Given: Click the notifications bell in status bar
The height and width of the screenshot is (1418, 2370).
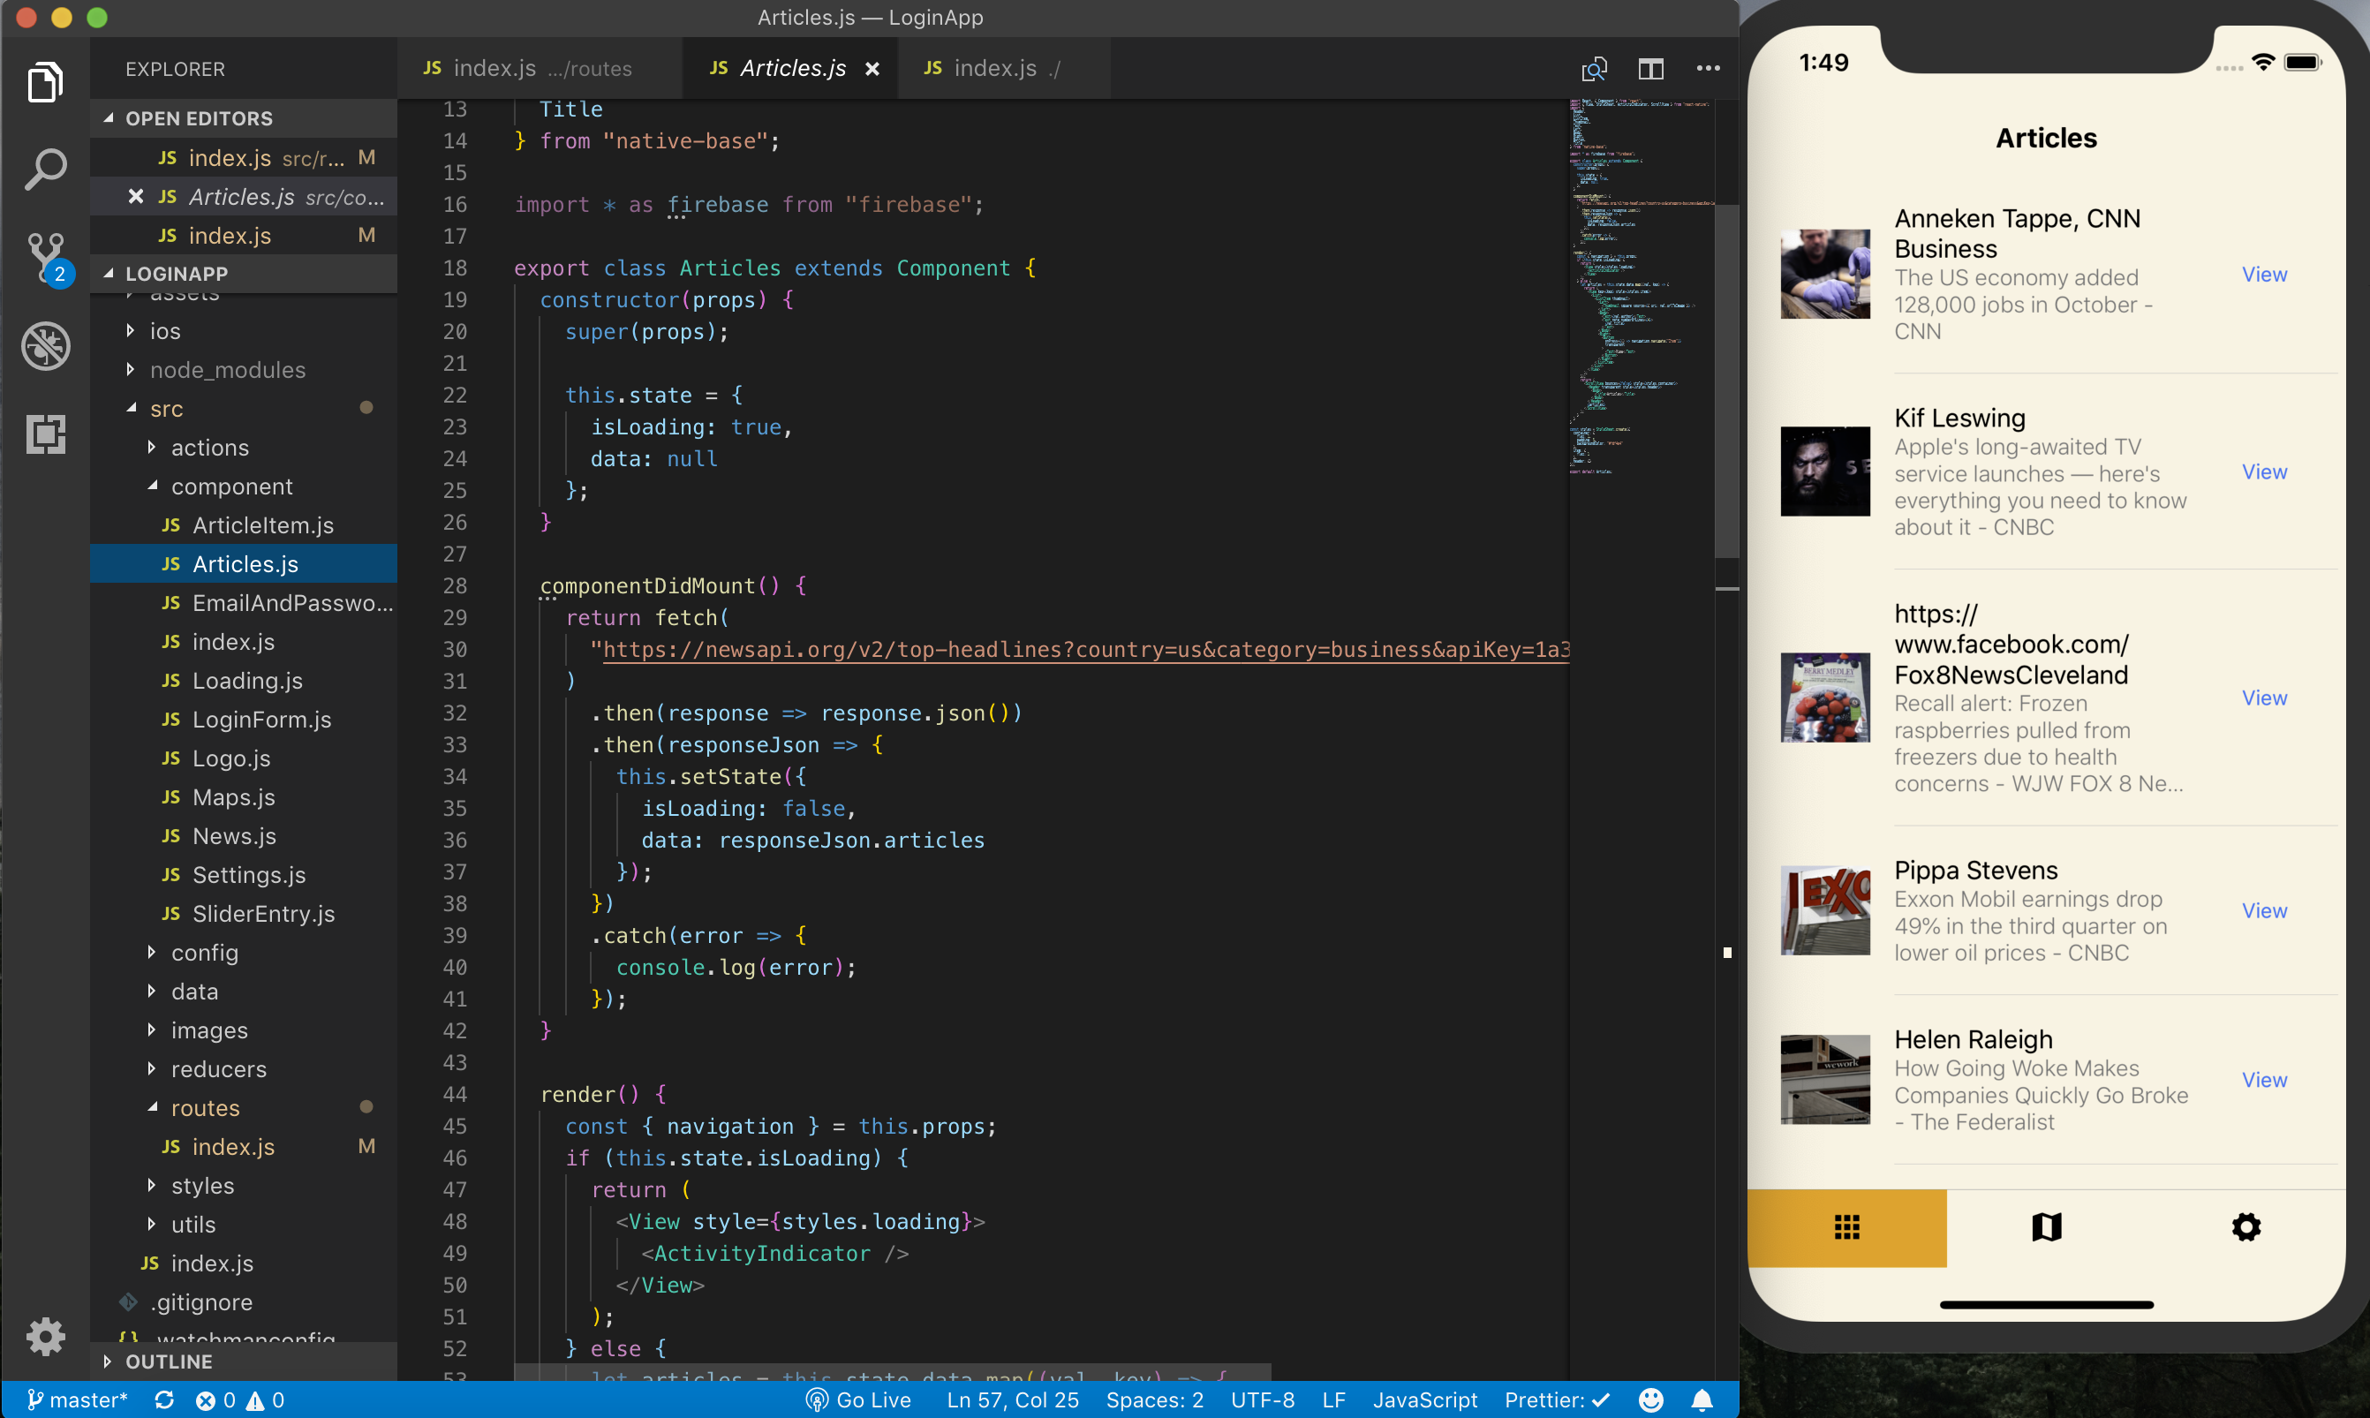Looking at the screenshot, I should 1702,1399.
